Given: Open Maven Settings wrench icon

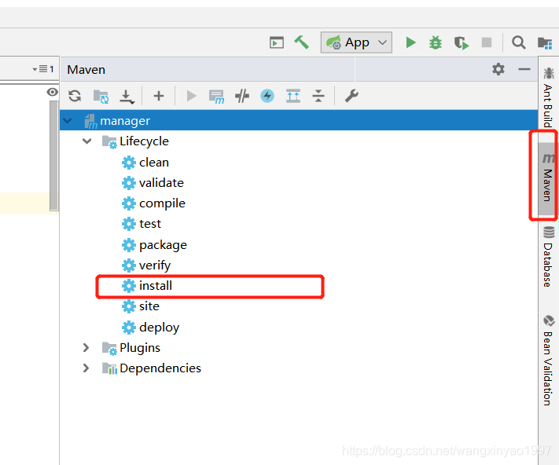Looking at the screenshot, I should click(351, 96).
